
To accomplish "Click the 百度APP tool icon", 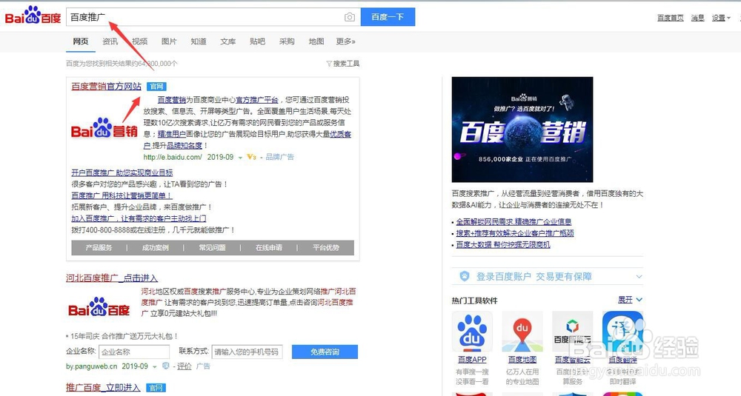I will (471, 332).
